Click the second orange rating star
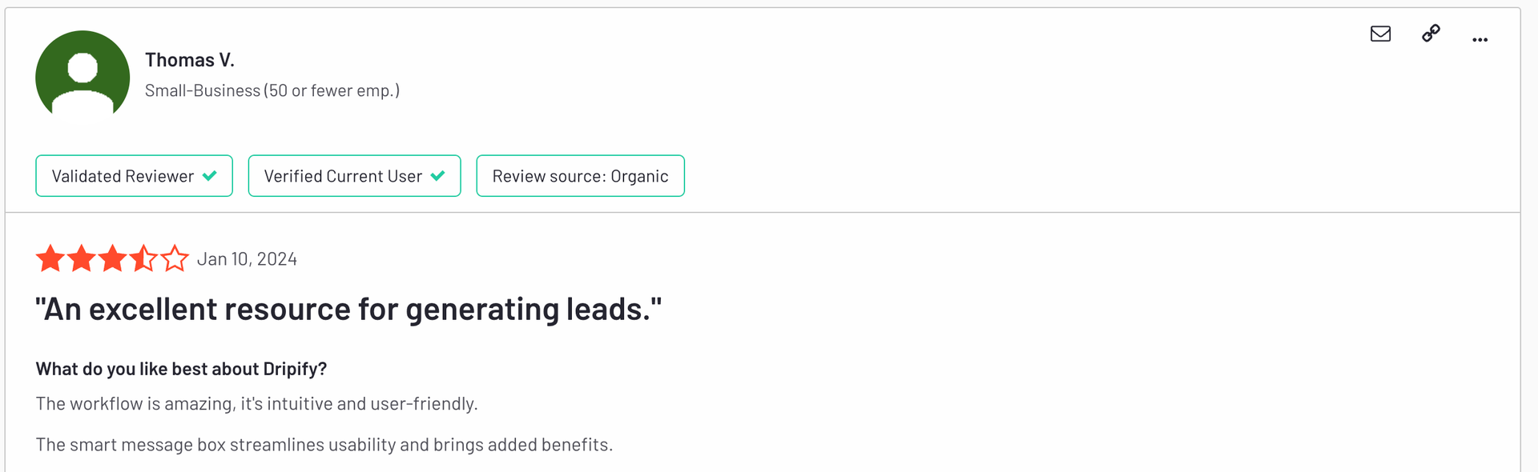1538x472 pixels. (82, 258)
